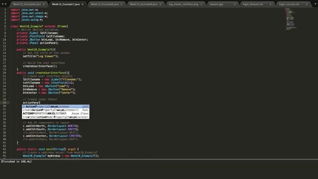
Task: Select the Week10_Example7.java tab
Action: pyautogui.click(x=66, y=4)
